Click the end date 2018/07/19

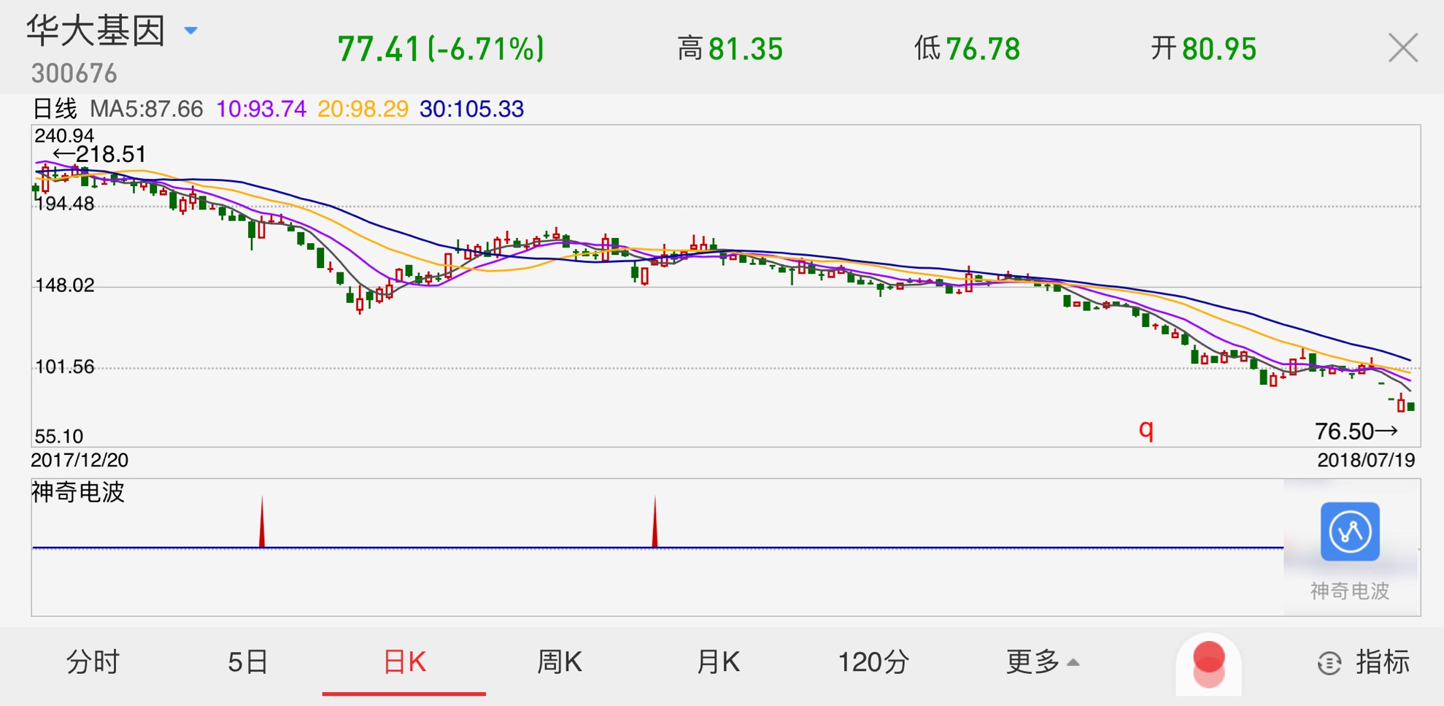click(x=1366, y=460)
